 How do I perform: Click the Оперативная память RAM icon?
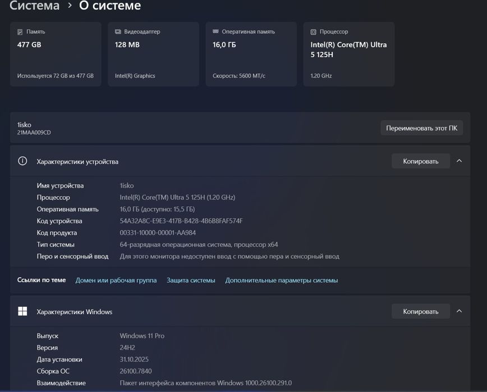[215, 32]
